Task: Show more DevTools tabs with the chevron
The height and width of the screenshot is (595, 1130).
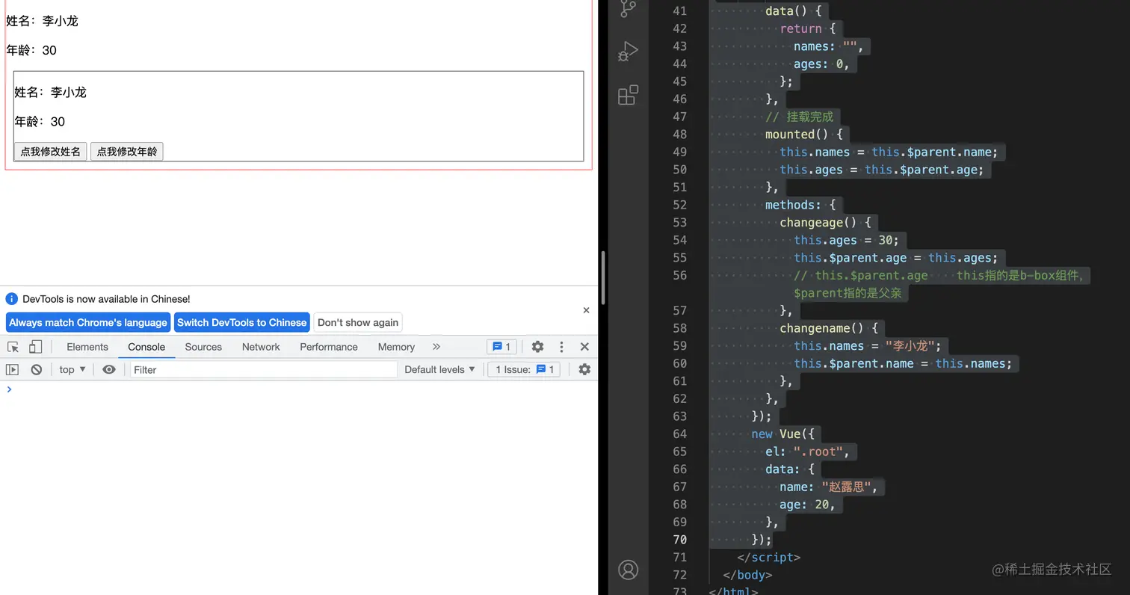Action: (x=436, y=347)
